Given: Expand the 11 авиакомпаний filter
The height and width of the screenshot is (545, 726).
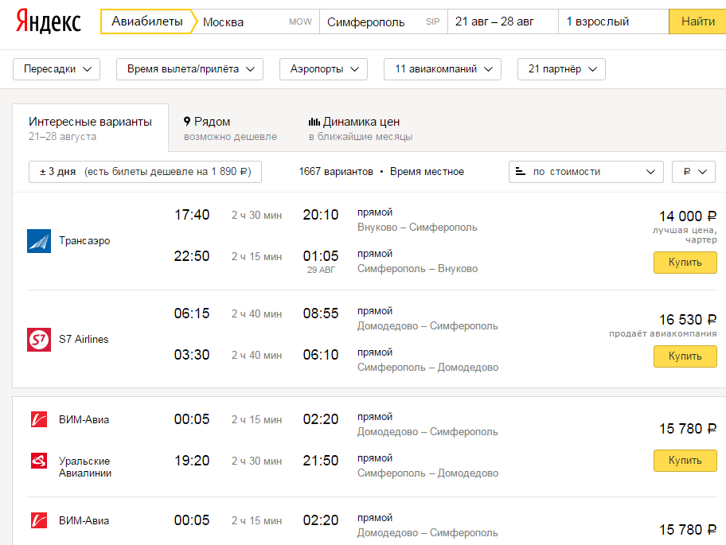Looking at the screenshot, I should 442,69.
